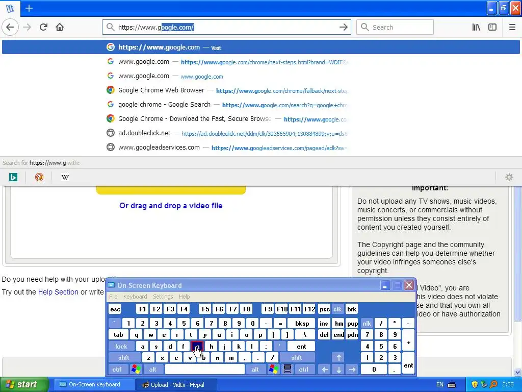This screenshot has height=392, width=522.
Task: Click the space bar key
Action: (205, 370)
